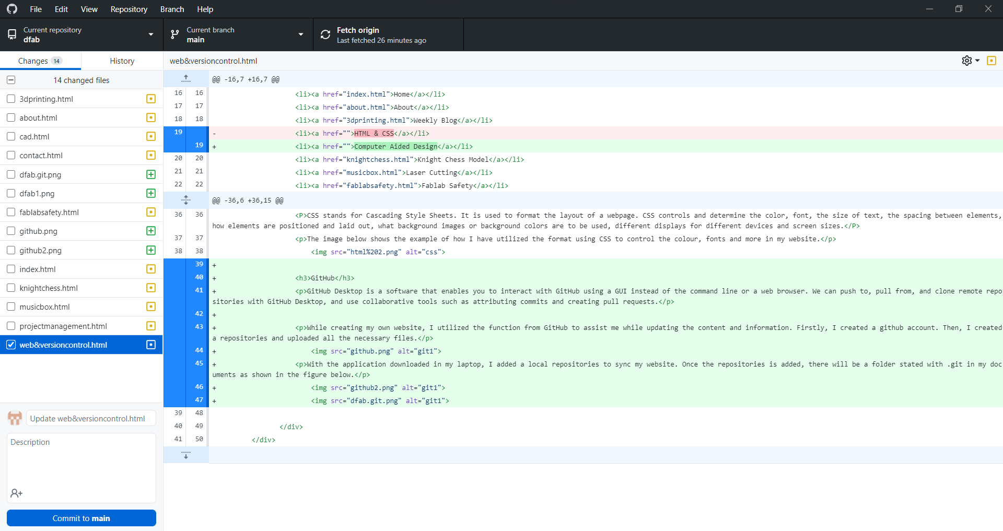The height and width of the screenshot is (531, 1003).
Task: Click added icon for dfab.git.png
Action: pyautogui.click(x=151, y=174)
